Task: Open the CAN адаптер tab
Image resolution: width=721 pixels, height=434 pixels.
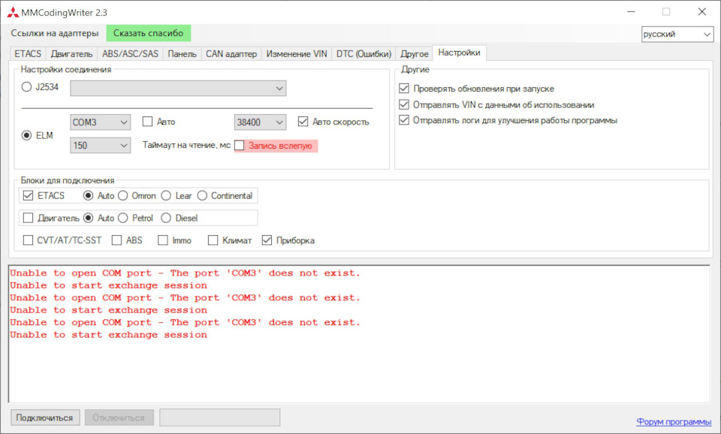Action: (x=231, y=54)
